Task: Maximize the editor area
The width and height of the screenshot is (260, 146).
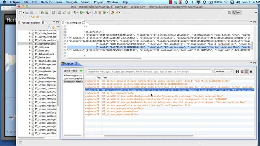Action: 255,22
